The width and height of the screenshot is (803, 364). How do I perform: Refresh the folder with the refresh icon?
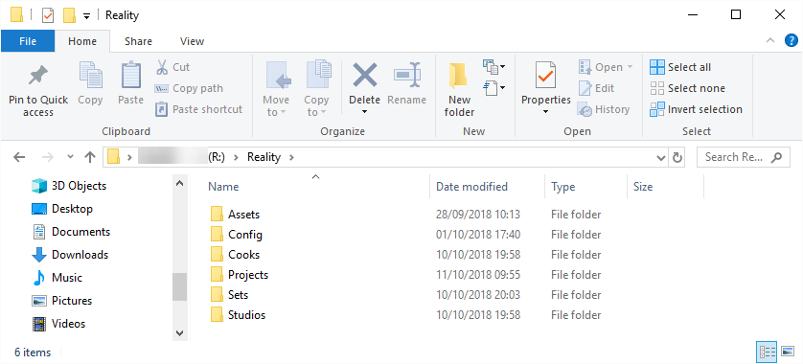coord(677,157)
